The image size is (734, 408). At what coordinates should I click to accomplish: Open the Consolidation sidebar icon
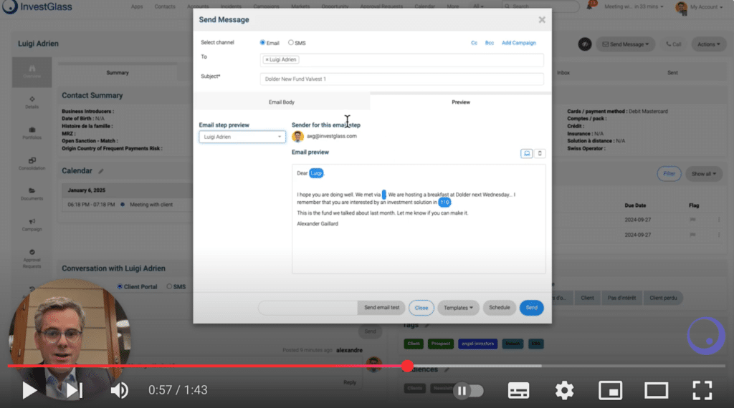pyautogui.click(x=32, y=164)
